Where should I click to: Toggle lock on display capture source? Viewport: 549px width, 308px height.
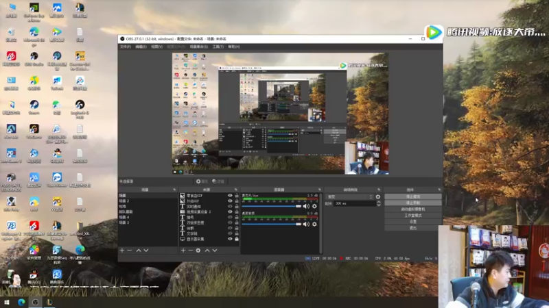pos(237,239)
